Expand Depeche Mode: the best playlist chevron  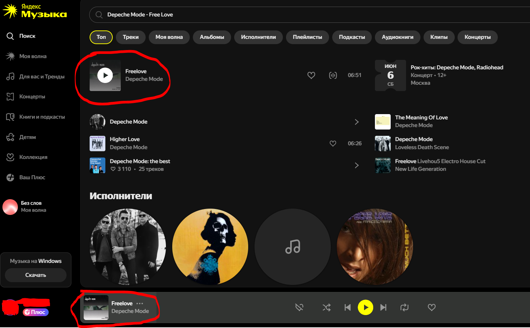coord(357,165)
